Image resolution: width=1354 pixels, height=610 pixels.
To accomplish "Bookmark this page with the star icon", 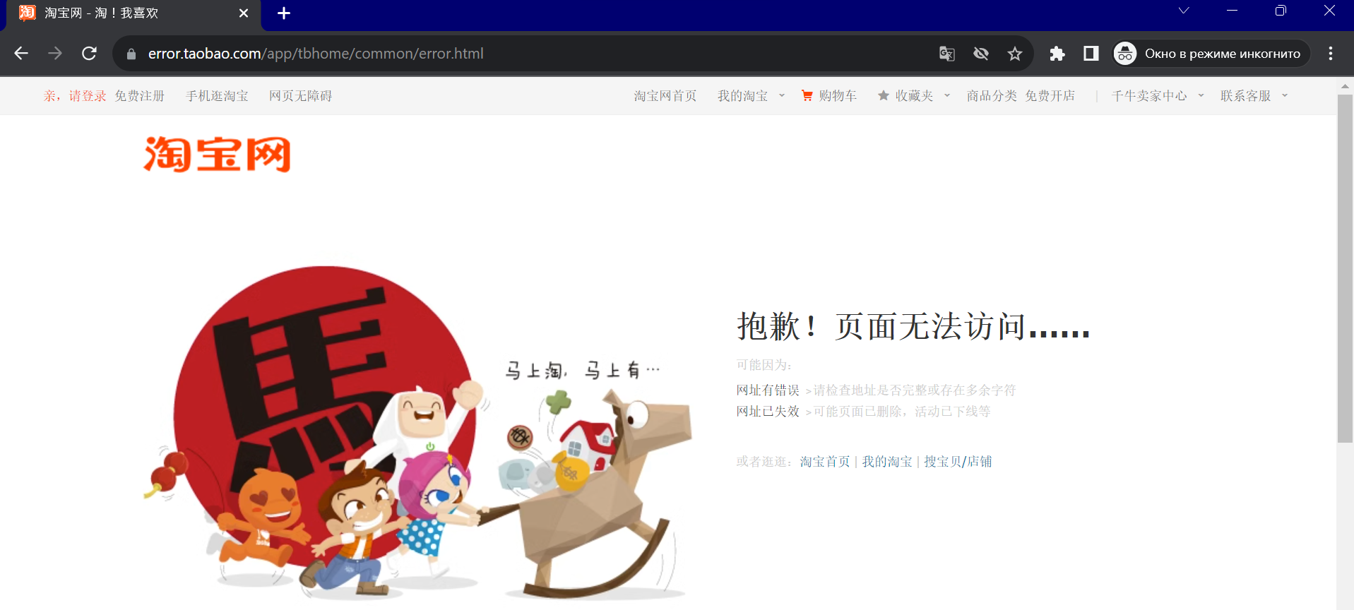I will pos(1015,54).
